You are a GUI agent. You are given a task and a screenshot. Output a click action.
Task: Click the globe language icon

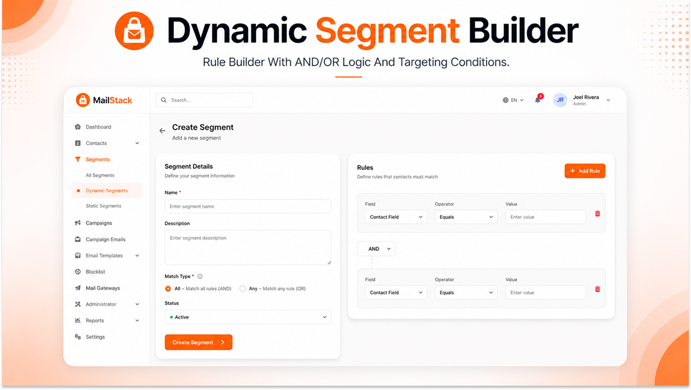505,100
